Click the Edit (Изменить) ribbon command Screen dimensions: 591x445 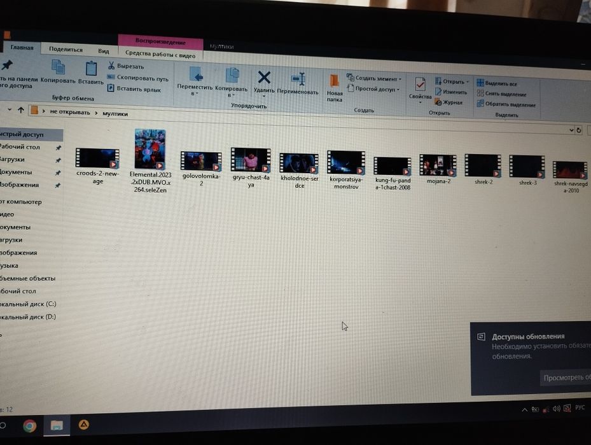tap(451, 92)
